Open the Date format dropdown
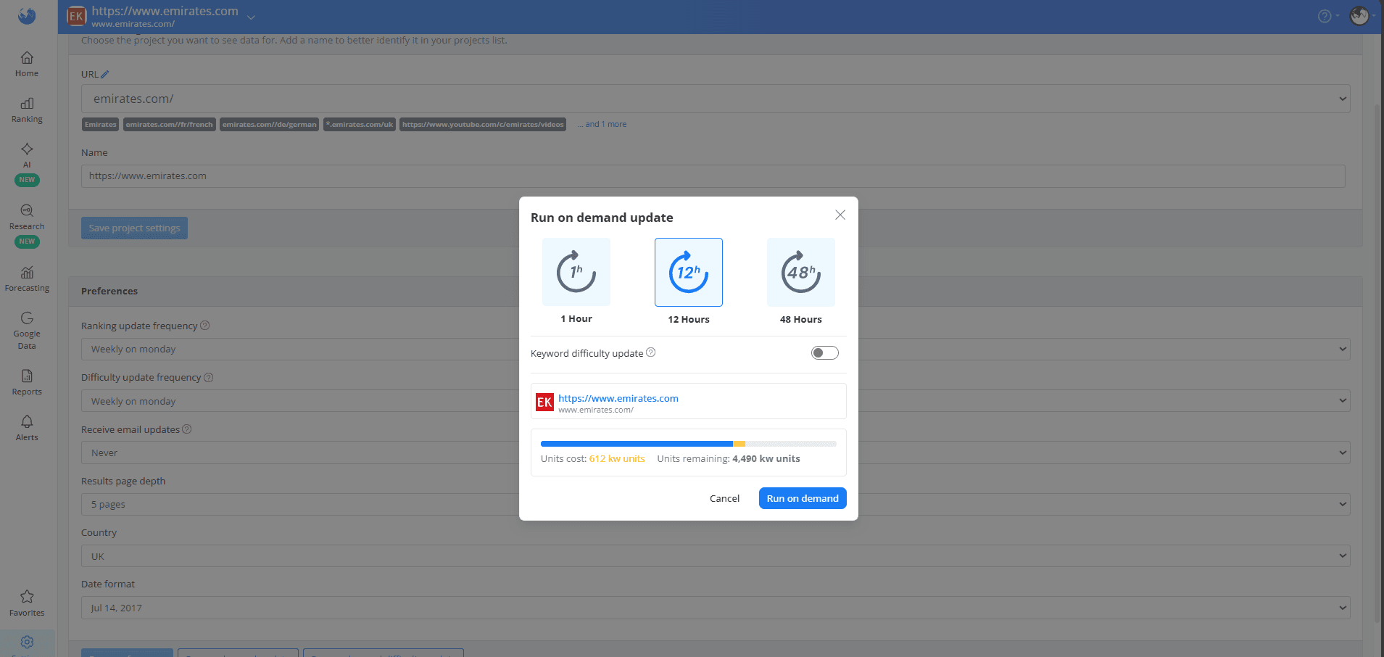1384x657 pixels. [x=716, y=608]
